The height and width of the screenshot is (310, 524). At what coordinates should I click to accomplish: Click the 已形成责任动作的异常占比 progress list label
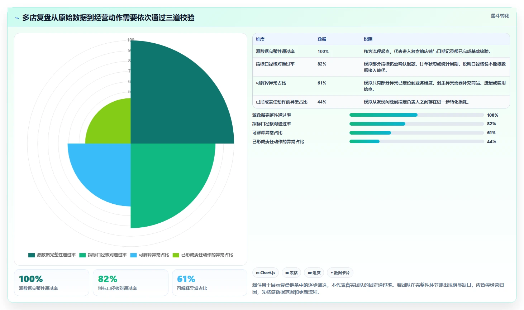278,141
